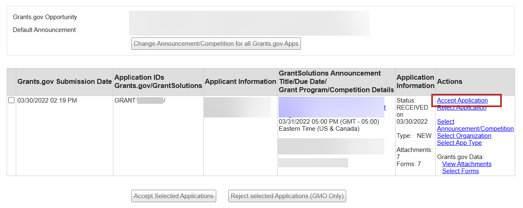Click Select Forms under Grants.gov Data
The width and height of the screenshot is (523, 208).
click(460, 171)
